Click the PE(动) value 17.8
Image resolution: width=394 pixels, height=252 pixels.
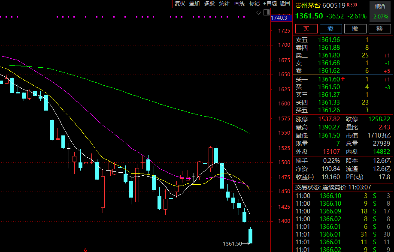[x=385, y=177]
